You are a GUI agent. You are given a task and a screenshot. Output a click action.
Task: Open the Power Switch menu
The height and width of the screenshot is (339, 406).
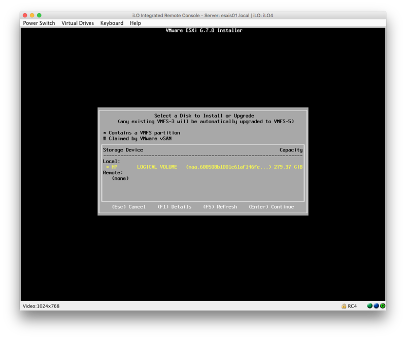point(39,23)
